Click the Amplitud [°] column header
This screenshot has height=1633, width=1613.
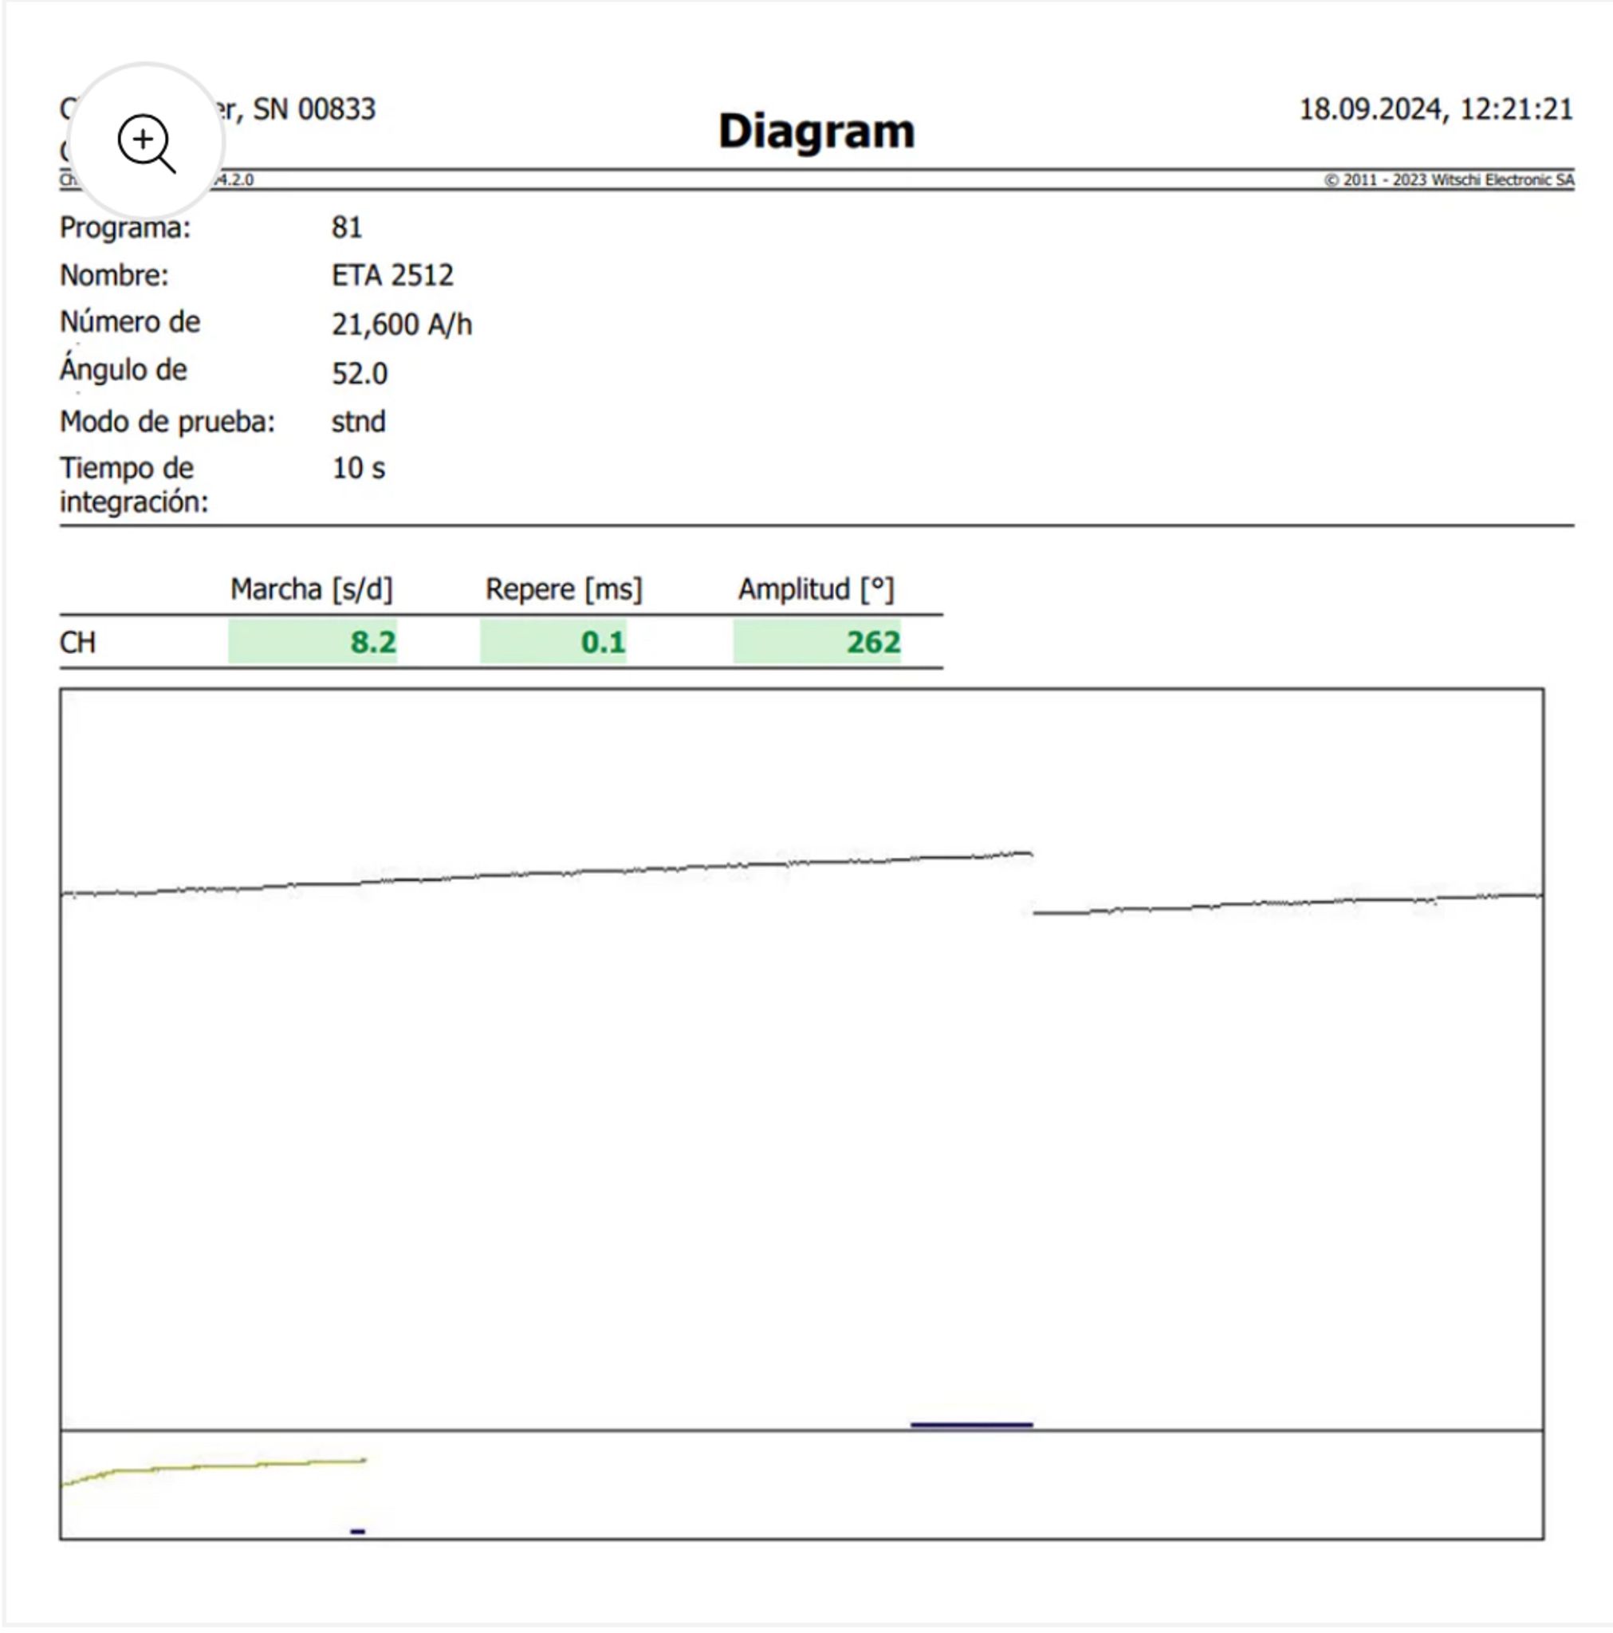[815, 589]
